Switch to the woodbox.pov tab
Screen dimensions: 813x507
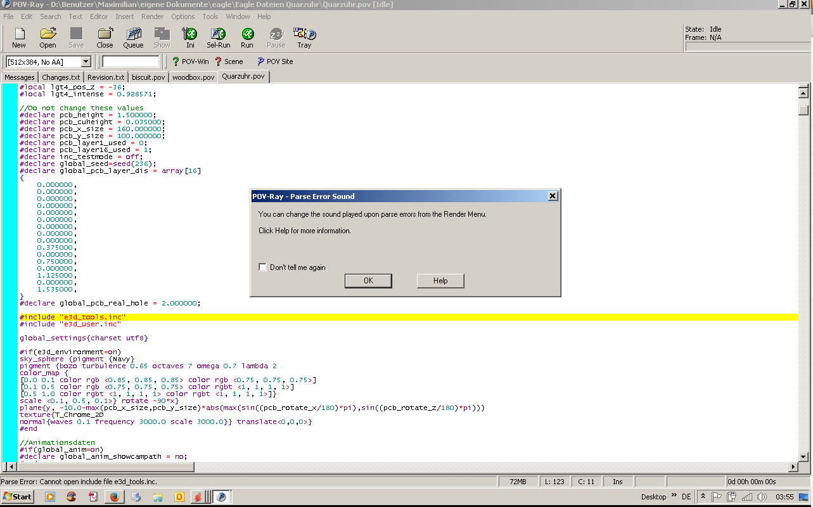[x=193, y=77]
